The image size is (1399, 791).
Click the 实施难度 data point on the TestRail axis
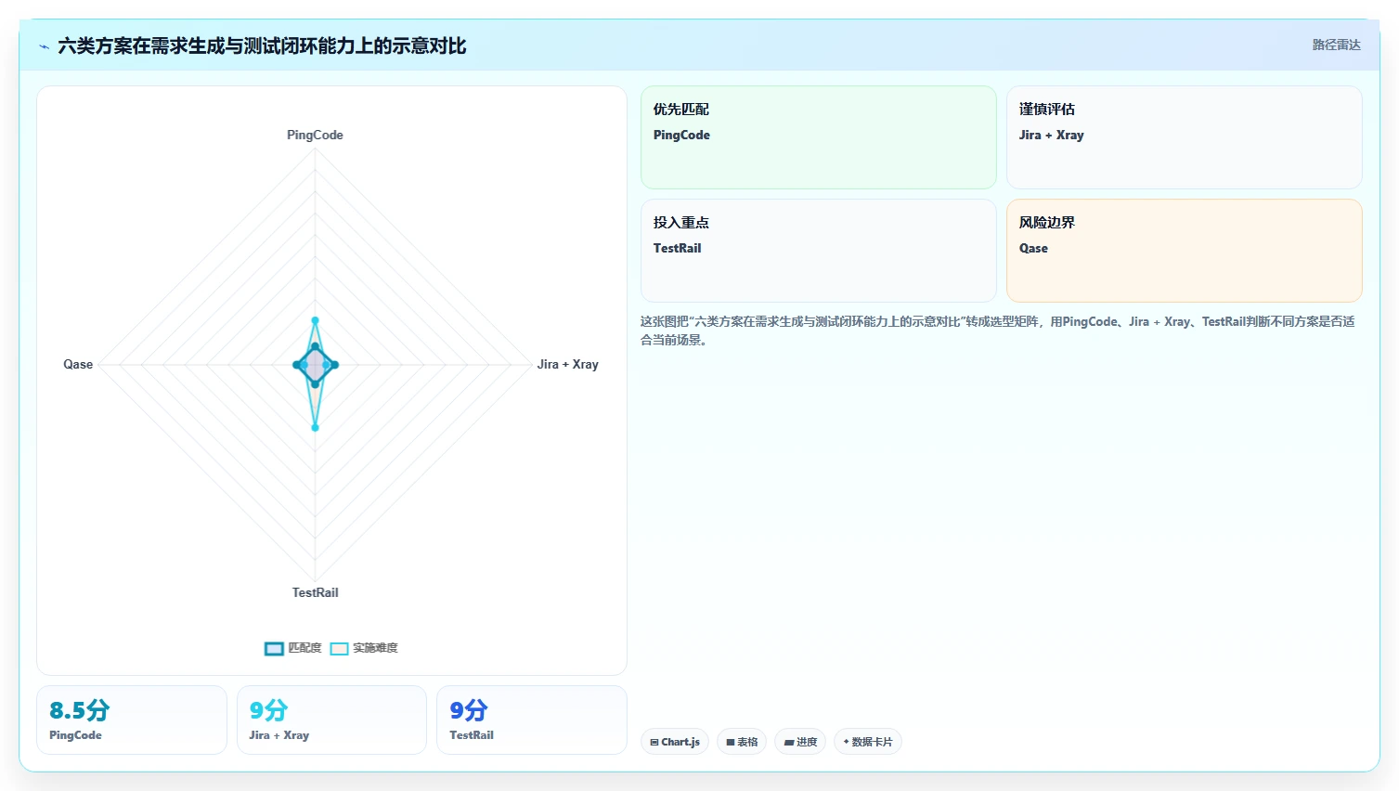(x=315, y=427)
